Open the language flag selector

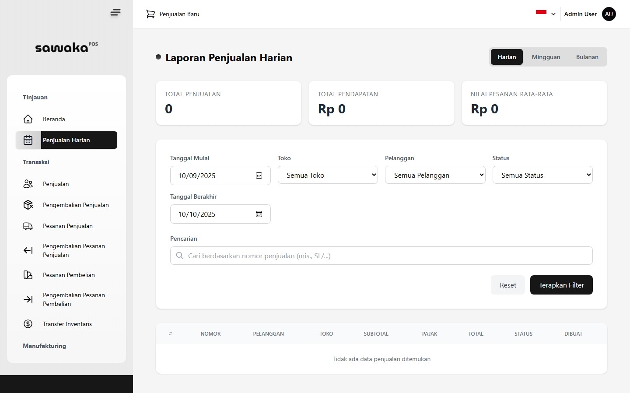(x=545, y=14)
